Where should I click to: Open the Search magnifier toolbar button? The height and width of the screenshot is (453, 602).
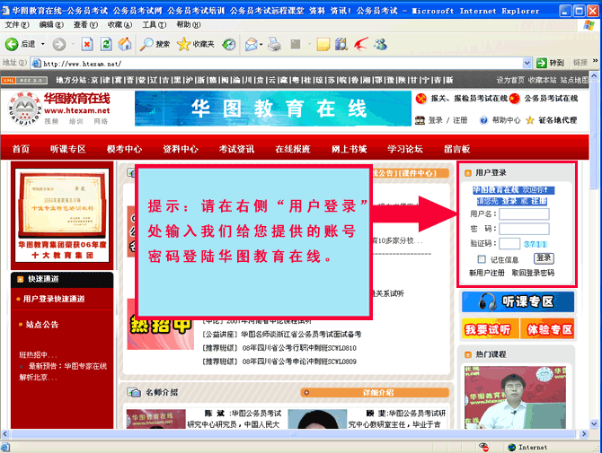point(155,45)
